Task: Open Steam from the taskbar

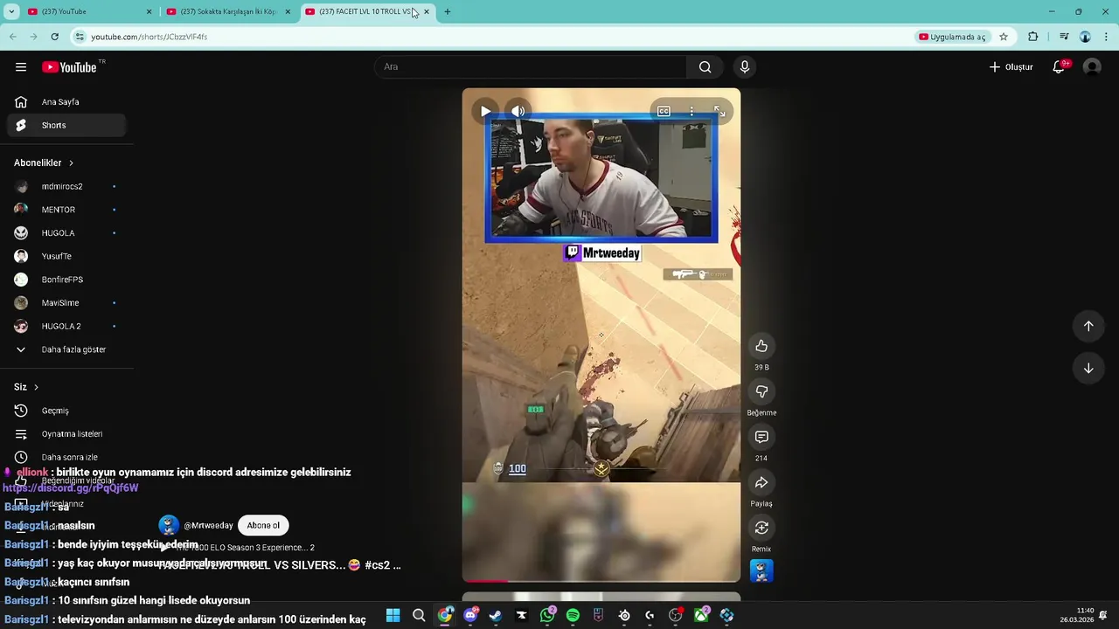Action: (x=496, y=615)
